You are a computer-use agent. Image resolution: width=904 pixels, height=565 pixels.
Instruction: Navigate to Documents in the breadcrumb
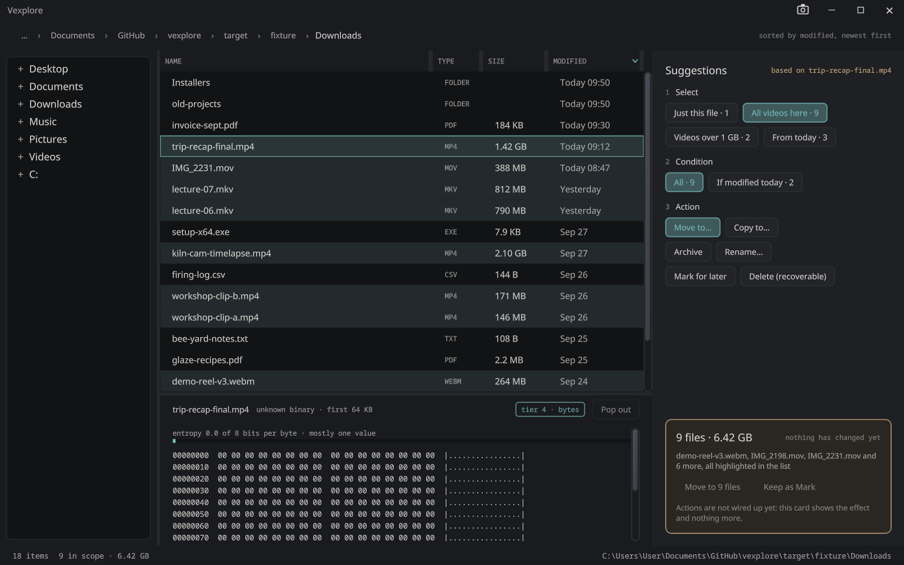click(73, 36)
